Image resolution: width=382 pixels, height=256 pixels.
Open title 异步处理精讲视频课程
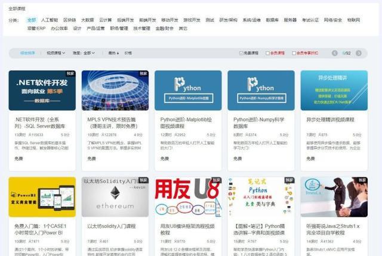[330, 120]
